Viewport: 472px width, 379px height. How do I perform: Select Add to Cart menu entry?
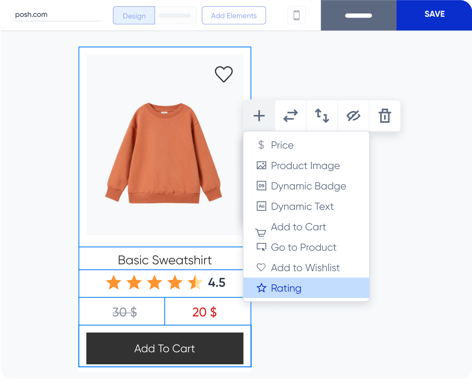[298, 227]
